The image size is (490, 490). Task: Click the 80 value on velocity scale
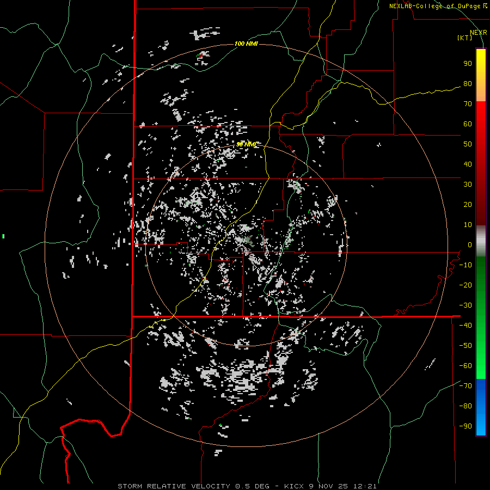[468, 84]
